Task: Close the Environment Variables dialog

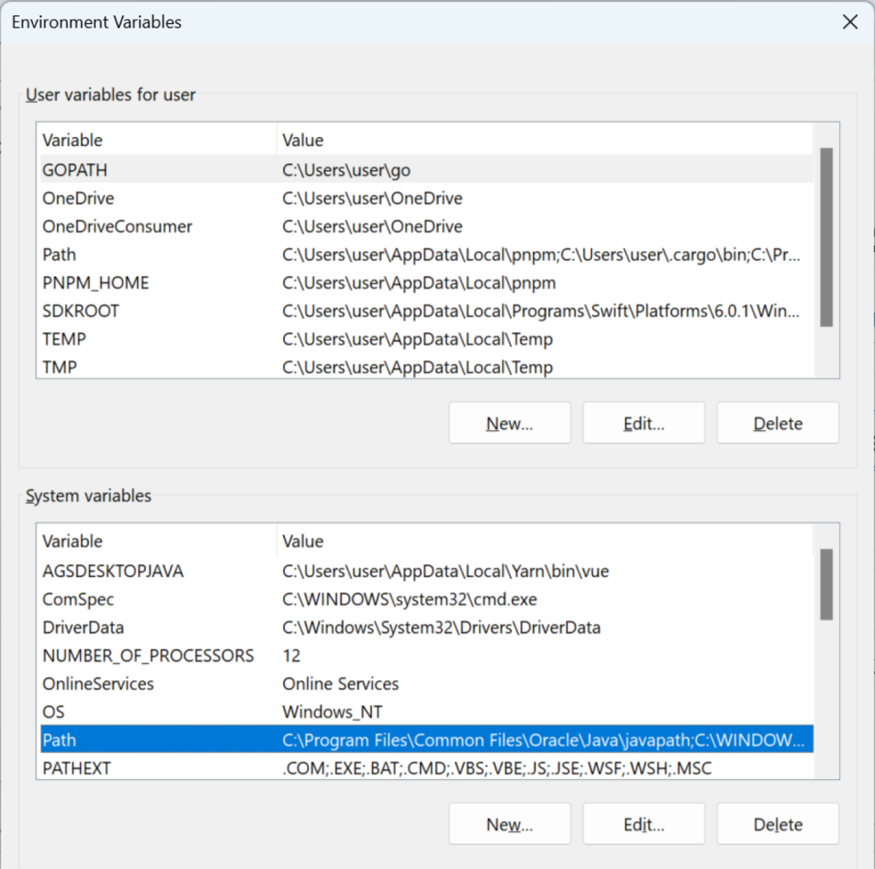Action: (850, 22)
